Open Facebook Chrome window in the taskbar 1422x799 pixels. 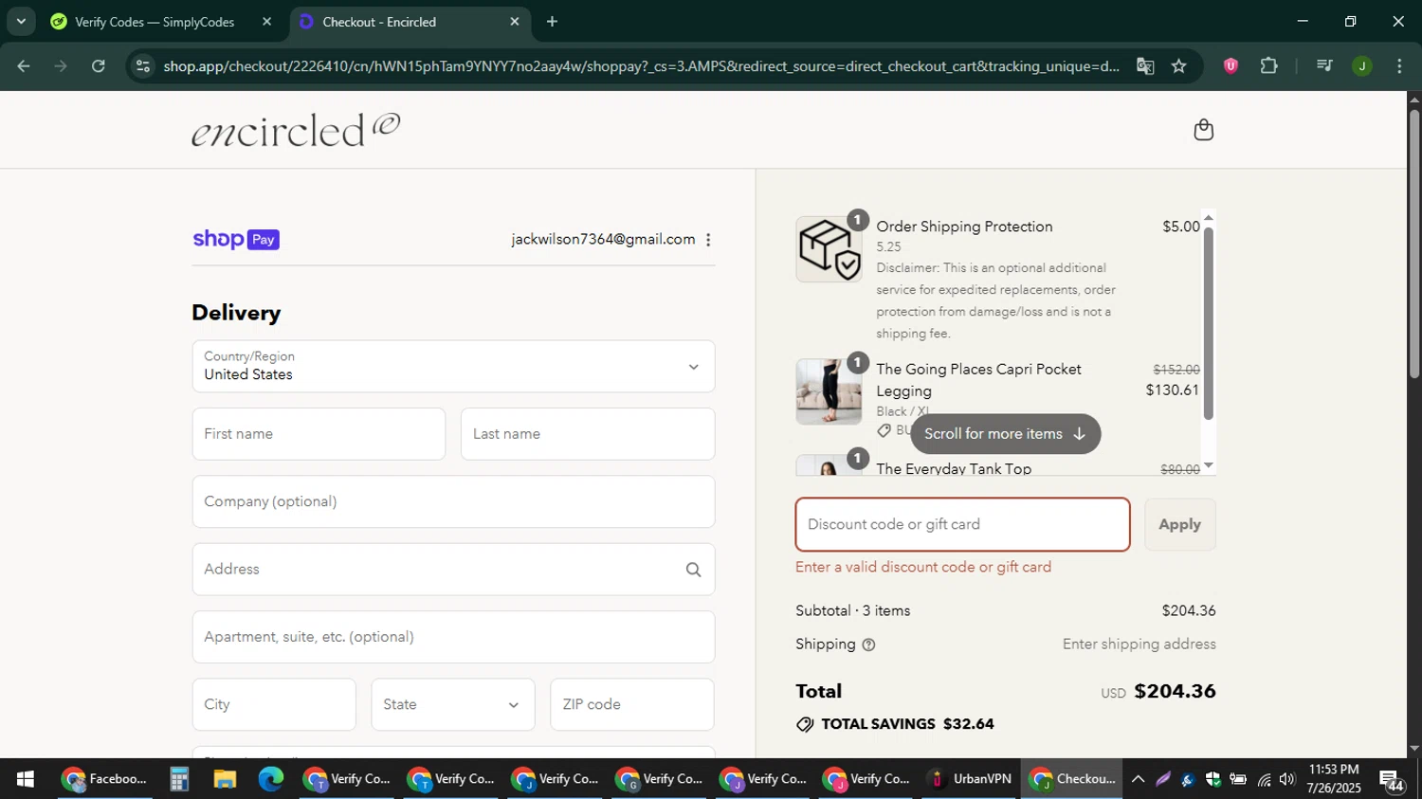point(105,779)
